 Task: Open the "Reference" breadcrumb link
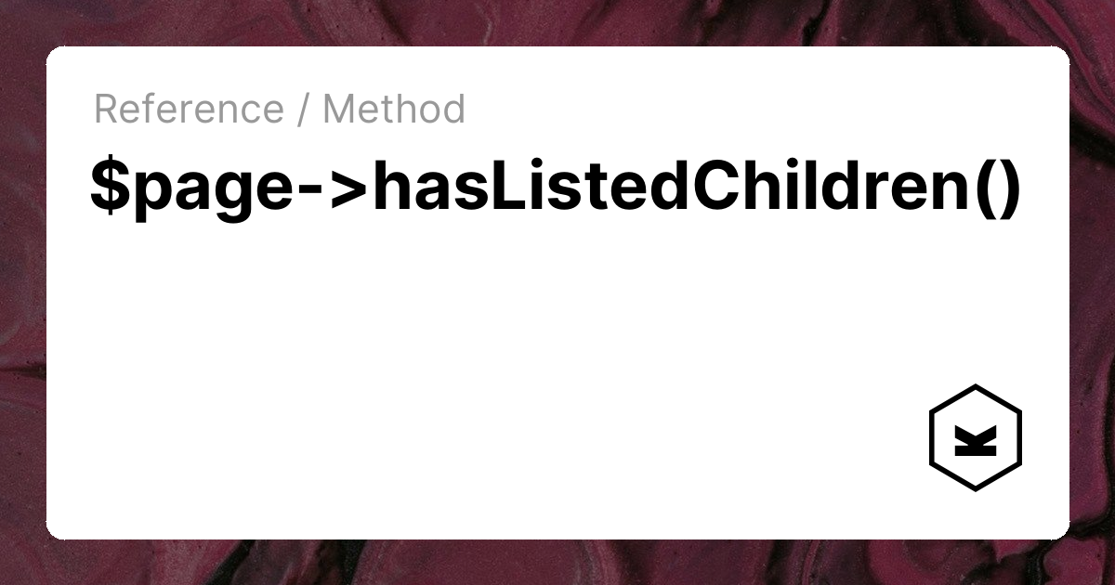[189, 110]
